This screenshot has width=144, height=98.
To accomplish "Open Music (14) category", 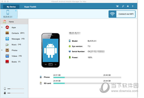I will 16,44.
